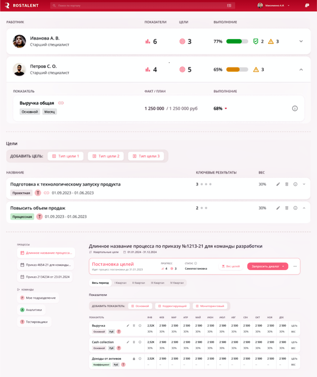Screen dimensions: 317x377
Task: Add a Корректирующий indicator
Action: click(172, 306)
